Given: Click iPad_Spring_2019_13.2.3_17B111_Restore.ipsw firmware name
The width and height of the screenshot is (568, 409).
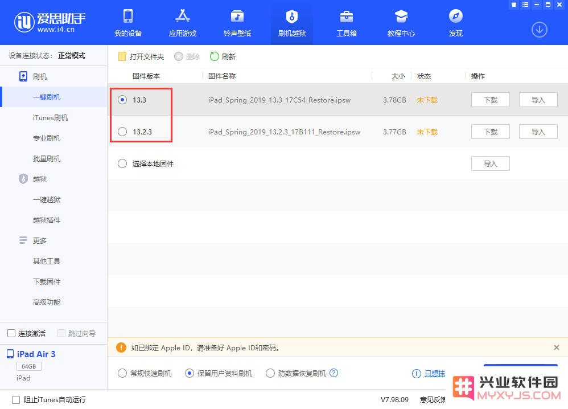Looking at the screenshot, I should [x=284, y=132].
